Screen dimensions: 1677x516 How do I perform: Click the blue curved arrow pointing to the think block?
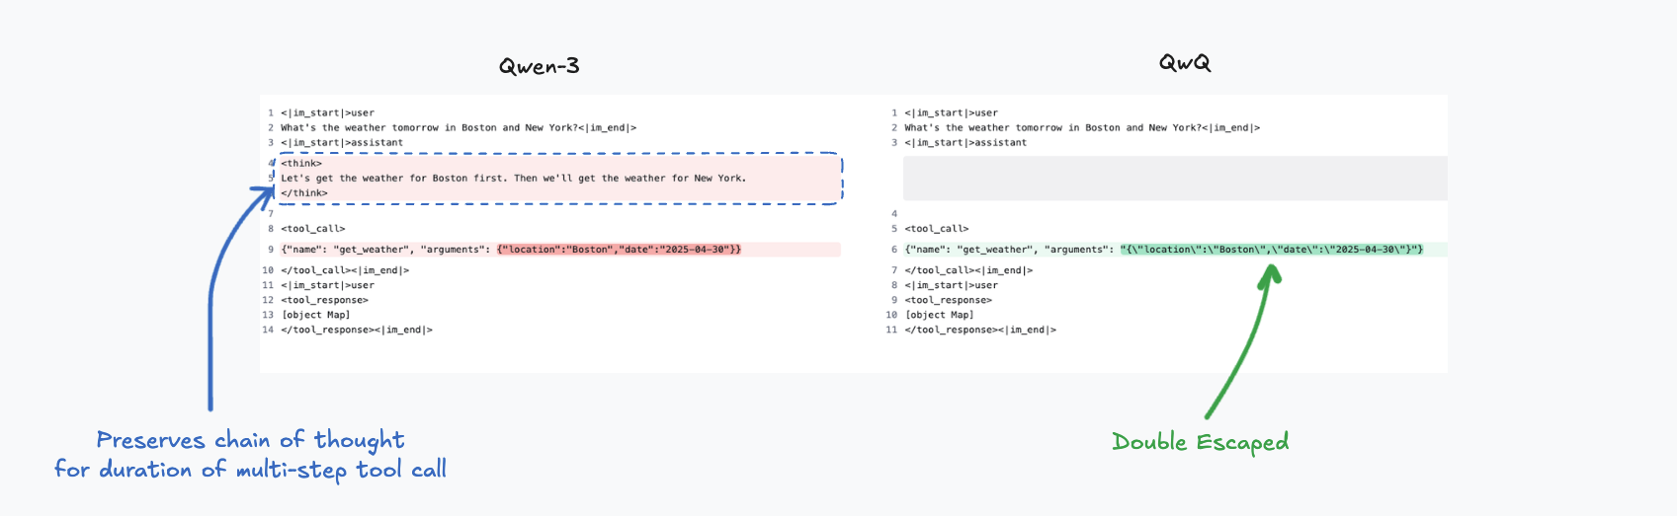click(x=210, y=296)
